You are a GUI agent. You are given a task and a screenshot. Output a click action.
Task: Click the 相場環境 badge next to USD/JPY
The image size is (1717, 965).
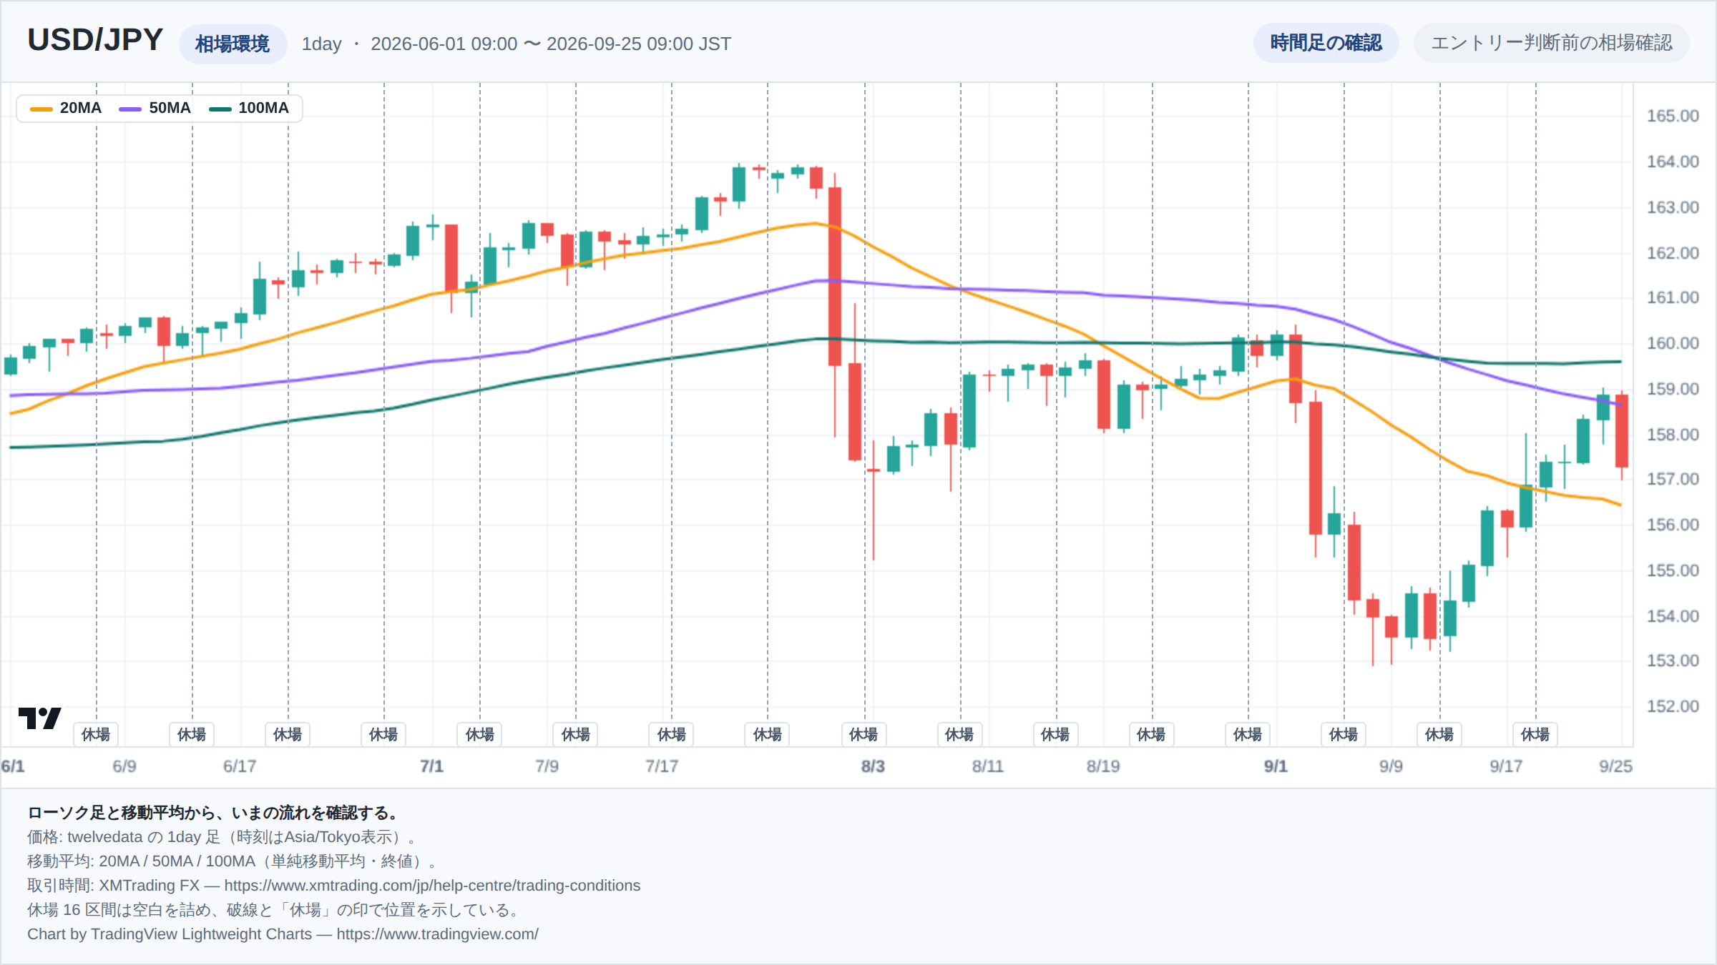(233, 44)
